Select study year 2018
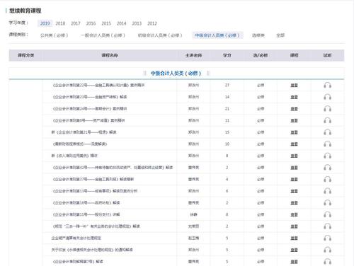 click(x=60, y=23)
